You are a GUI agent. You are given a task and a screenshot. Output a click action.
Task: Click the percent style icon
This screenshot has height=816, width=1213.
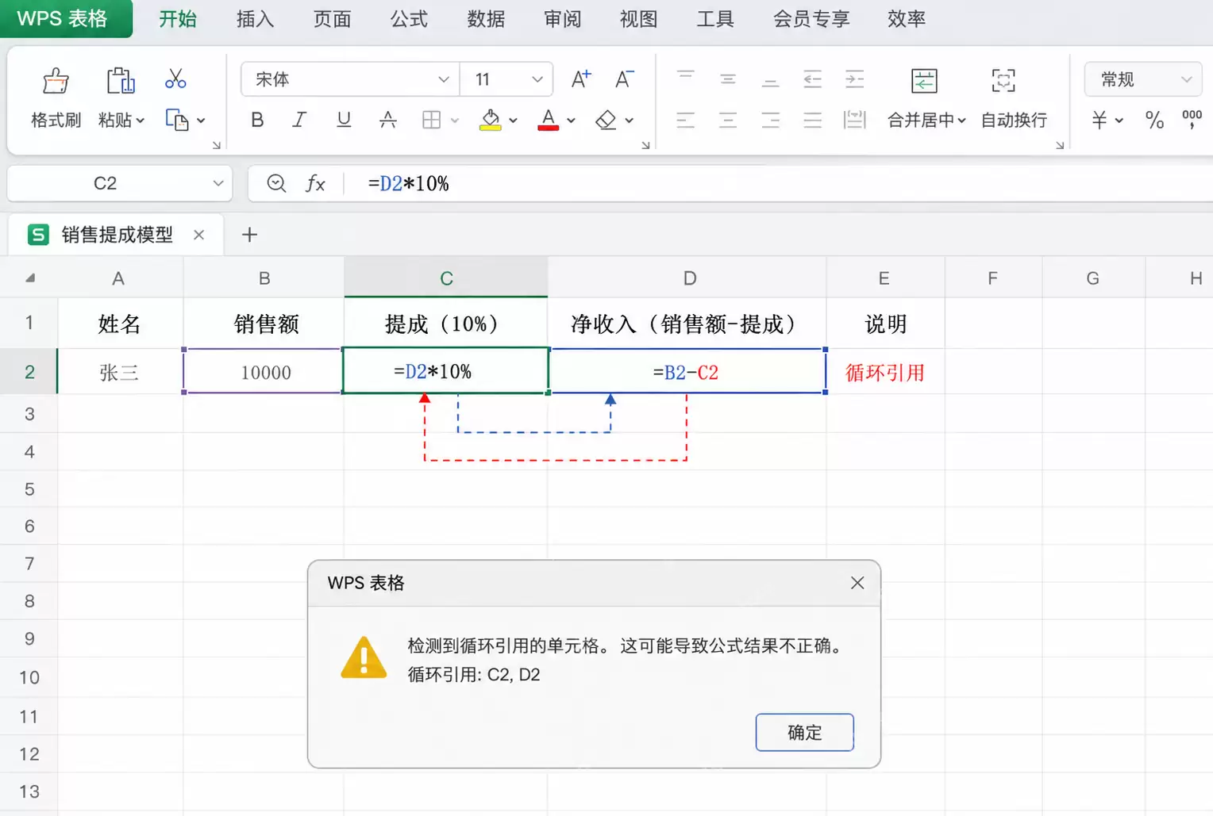pyautogui.click(x=1154, y=120)
